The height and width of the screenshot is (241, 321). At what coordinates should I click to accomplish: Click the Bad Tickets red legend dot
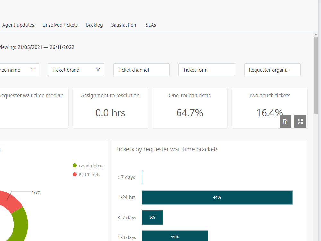(74, 174)
